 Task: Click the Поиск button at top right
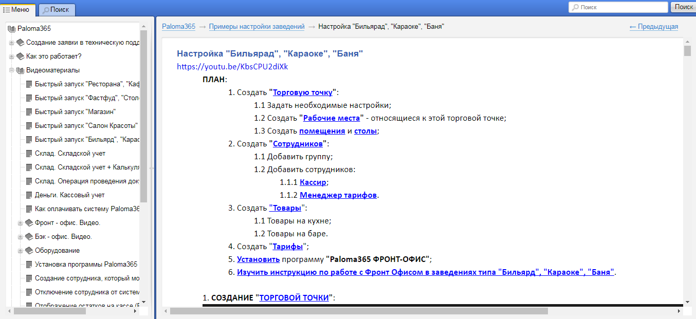pos(683,7)
